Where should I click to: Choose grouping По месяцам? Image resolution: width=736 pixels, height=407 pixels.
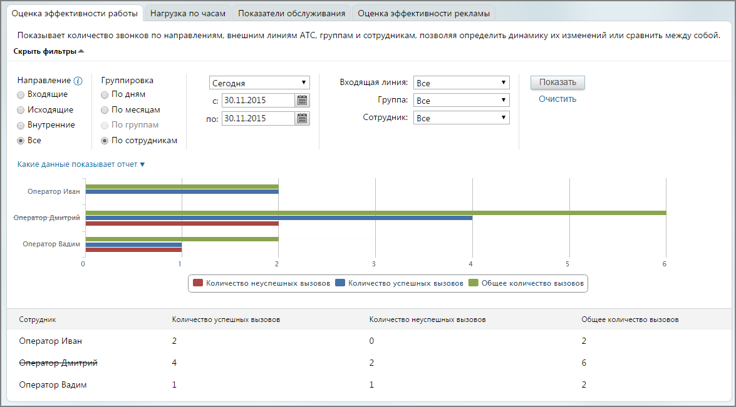[x=105, y=110]
